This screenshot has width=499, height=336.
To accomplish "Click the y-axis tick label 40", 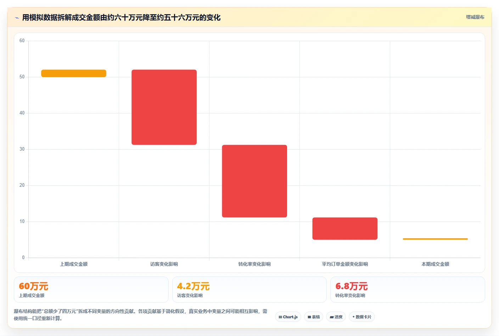I will pyautogui.click(x=22, y=113).
